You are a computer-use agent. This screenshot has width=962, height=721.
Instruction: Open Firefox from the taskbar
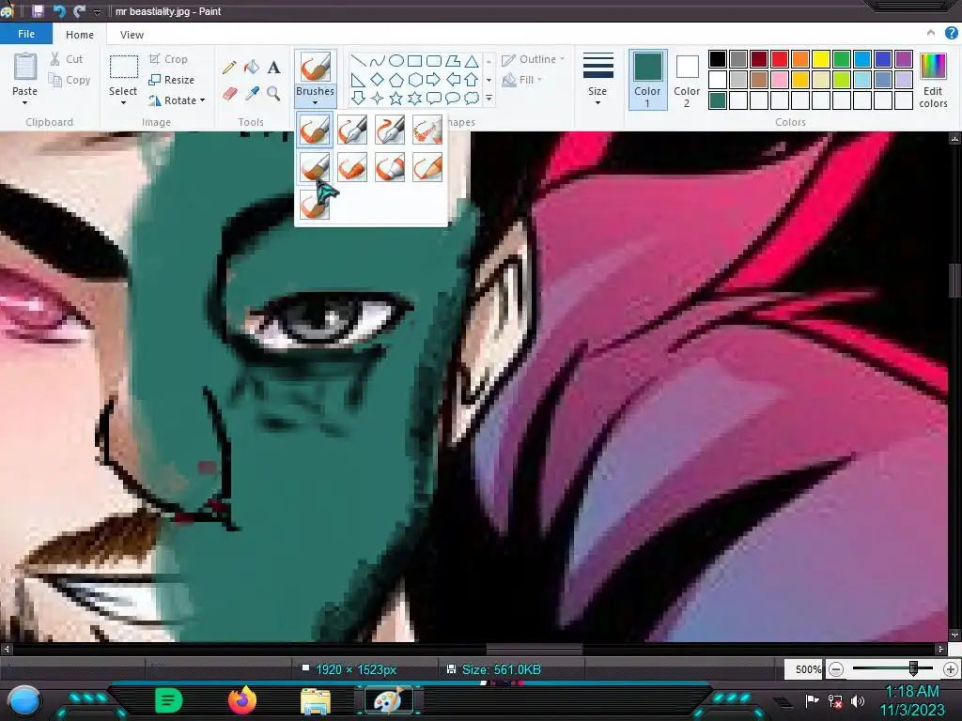(242, 700)
